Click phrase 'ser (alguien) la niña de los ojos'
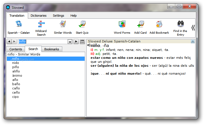Viewport: 204px width, 125px height. pyautogui.click(x=119, y=66)
